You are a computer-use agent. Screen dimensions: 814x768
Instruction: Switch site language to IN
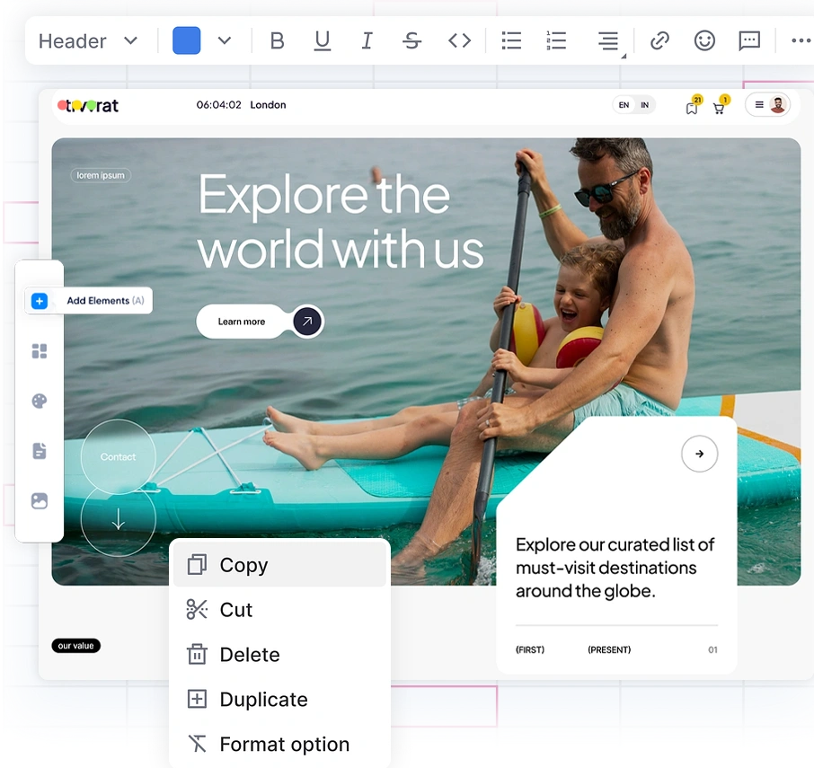(x=644, y=105)
